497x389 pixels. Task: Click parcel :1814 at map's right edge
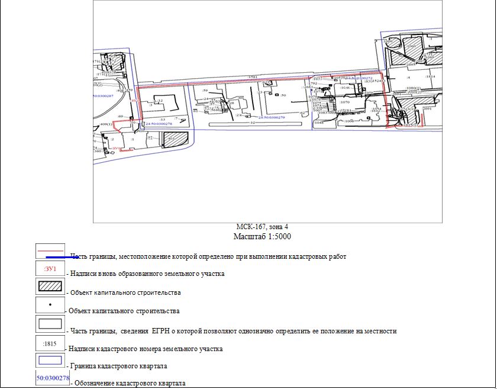(x=430, y=77)
